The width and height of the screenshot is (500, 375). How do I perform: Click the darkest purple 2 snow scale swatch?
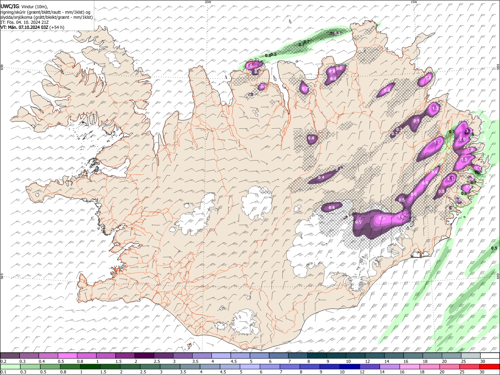[144, 355]
